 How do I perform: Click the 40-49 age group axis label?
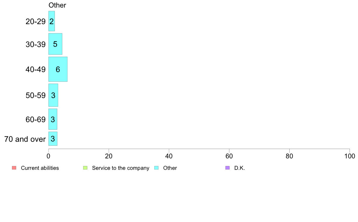point(36,69)
